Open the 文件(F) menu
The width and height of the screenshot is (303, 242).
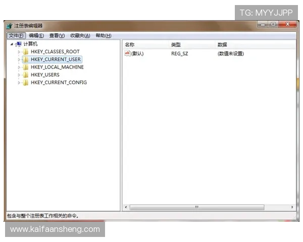pos(16,36)
